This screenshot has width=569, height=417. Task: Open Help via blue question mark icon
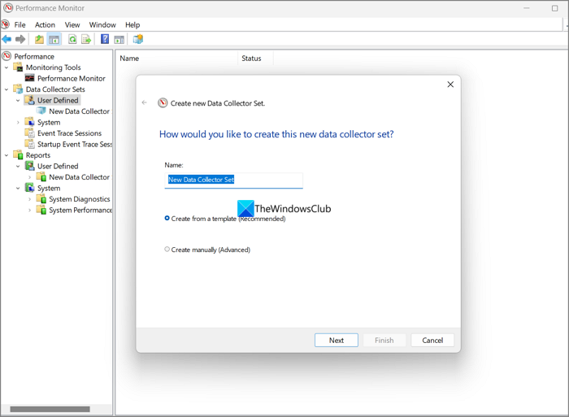[x=105, y=39]
